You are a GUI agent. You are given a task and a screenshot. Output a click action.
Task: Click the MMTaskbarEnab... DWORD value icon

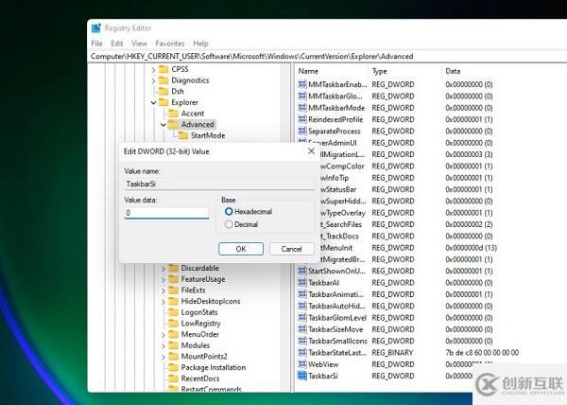(302, 85)
